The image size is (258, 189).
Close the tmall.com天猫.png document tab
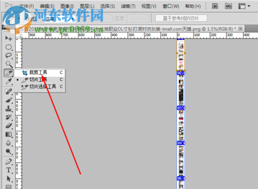click(240, 29)
